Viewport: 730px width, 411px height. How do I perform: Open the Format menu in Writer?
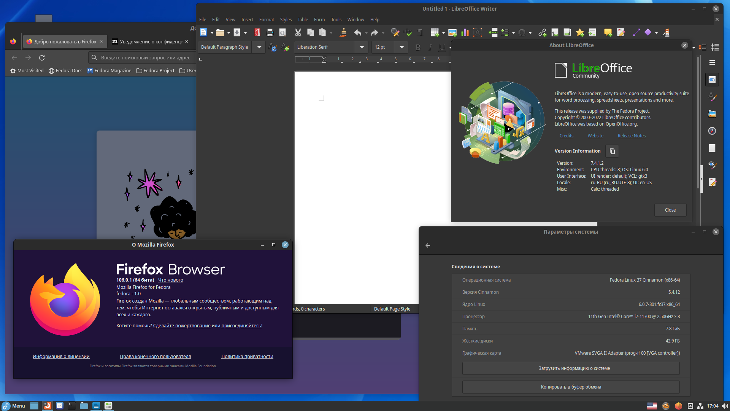267,20
